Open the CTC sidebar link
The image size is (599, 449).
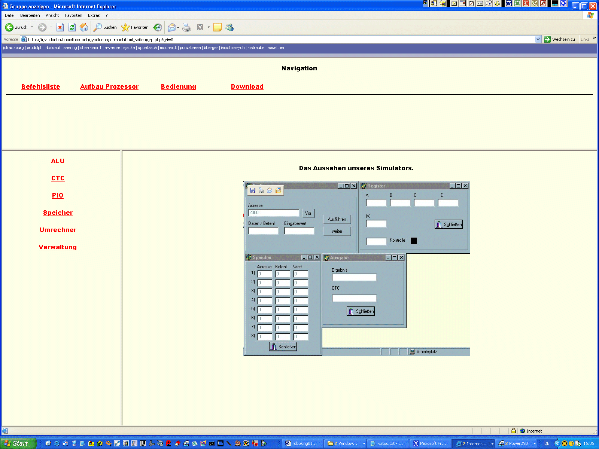[x=58, y=178]
